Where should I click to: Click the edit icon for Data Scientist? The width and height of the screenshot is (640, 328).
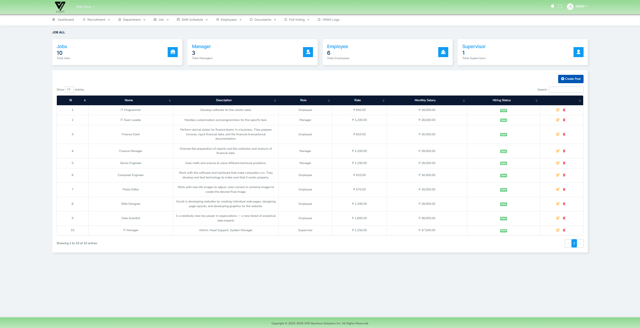tap(557, 218)
